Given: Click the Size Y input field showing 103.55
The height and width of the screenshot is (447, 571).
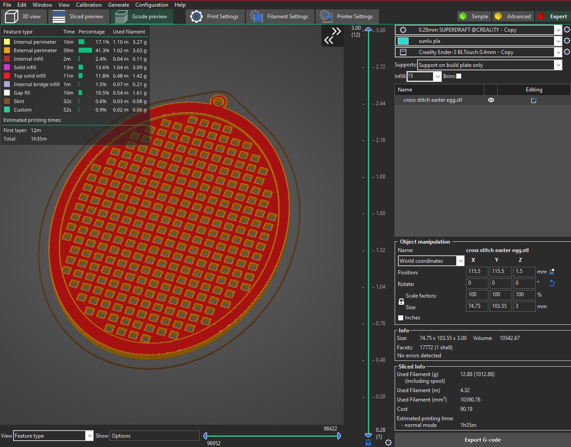Looking at the screenshot, I should 501,306.
